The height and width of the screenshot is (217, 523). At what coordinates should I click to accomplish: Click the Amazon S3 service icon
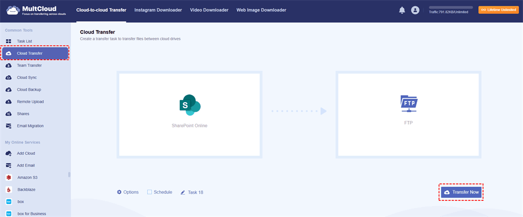pos(9,178)
